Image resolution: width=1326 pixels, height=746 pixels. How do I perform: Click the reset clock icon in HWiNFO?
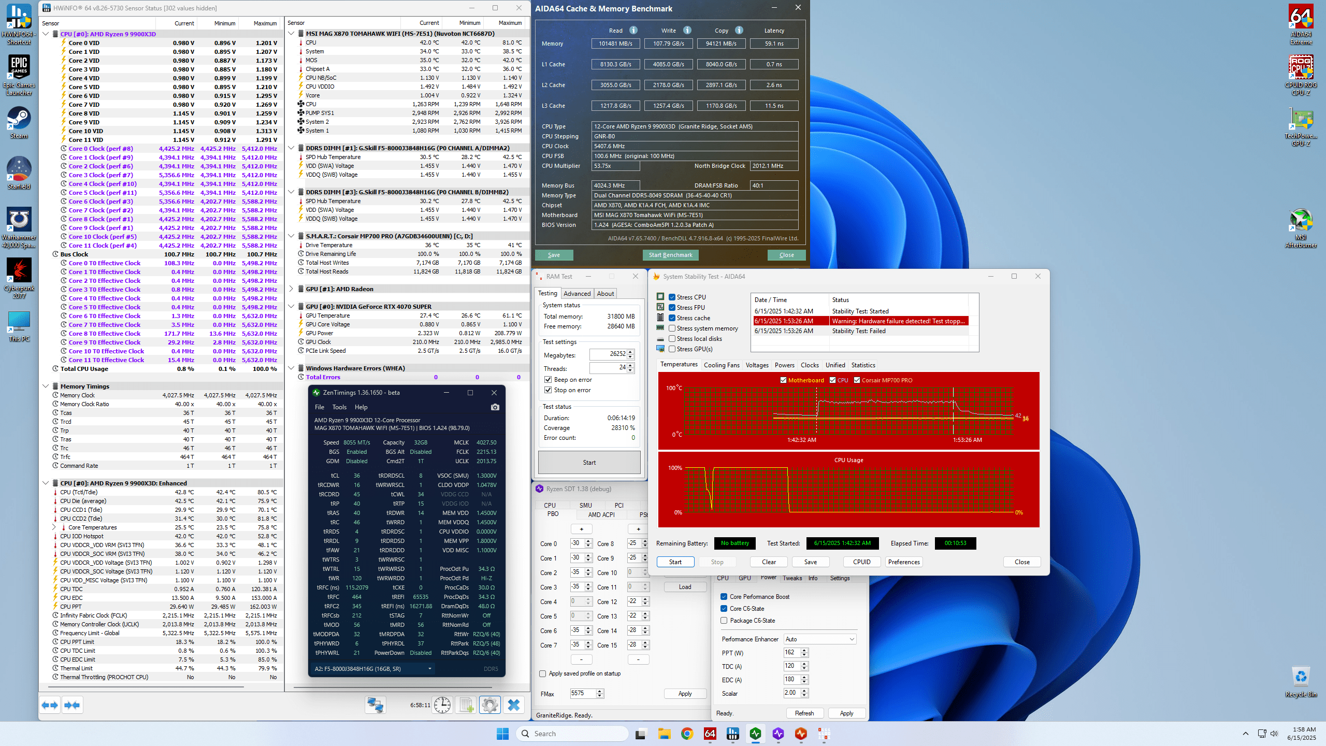442,705
